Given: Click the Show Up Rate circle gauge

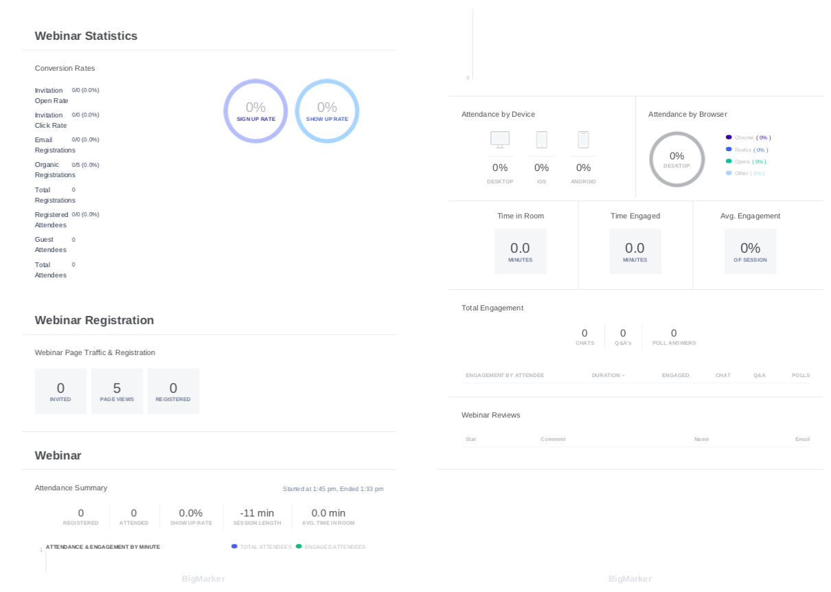Looking at the screenshot, I should tap(327, 111).
